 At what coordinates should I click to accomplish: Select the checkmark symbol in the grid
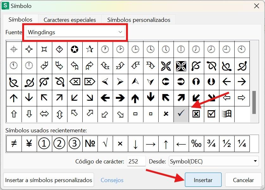pyautogui.click(x=181, y=114)
